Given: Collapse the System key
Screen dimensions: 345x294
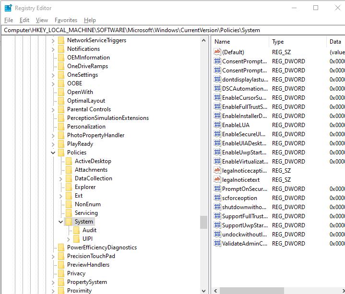Looking at the screenshot, I should (61, 222).
